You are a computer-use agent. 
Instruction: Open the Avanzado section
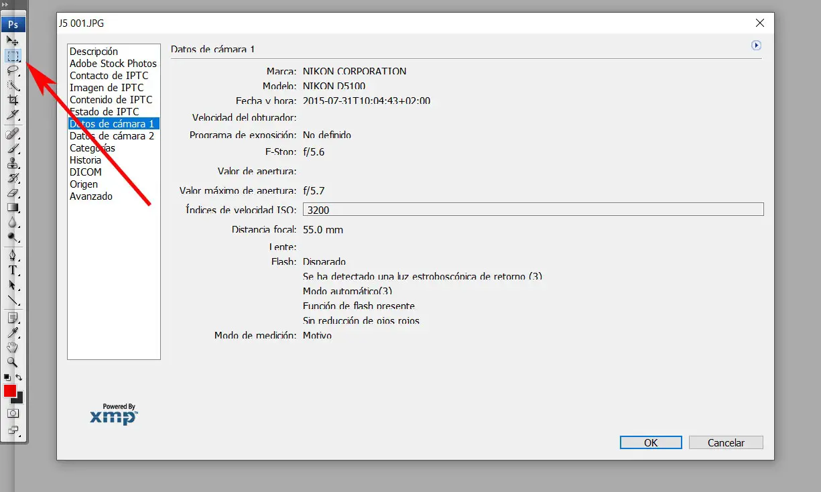coord(91,196)
